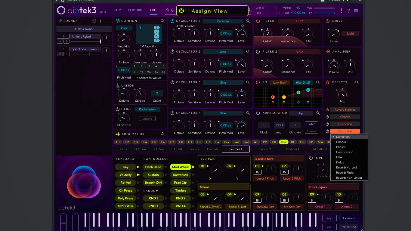Viewport: 411px width, 231px height.
Task: Click the Tune 440.00 Hz value field
Action: [298, 13]
